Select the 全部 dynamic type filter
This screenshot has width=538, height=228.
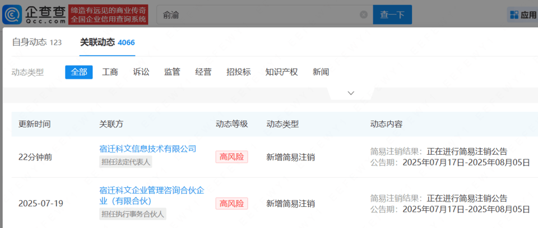pyautogui.click(x=79, y=72)
